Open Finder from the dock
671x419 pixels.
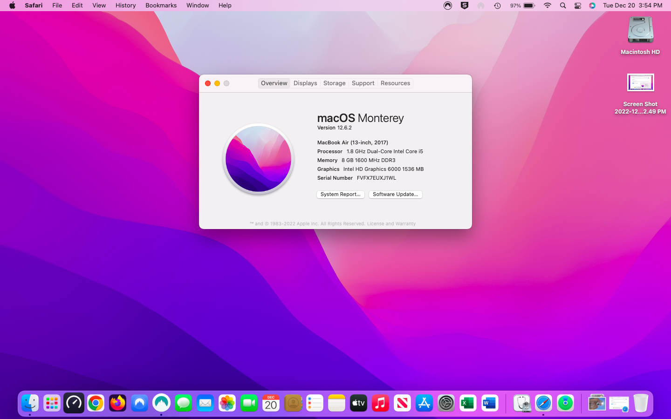click(x=30, y=403)
